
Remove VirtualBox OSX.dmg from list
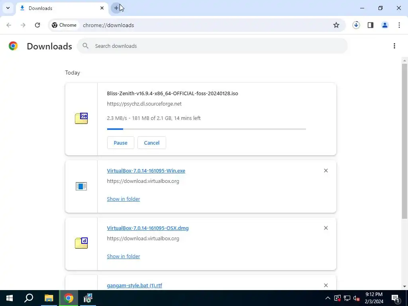tap(326, 228)
